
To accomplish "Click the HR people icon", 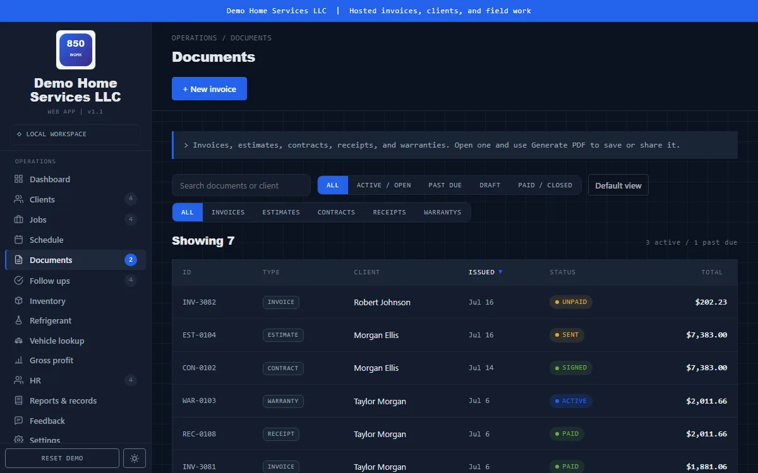I will click(x=18, y=380).
